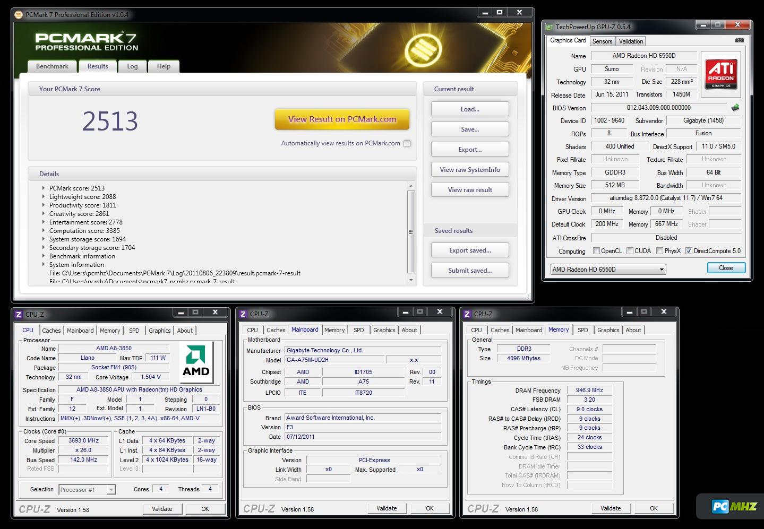Click the BIOS Version 012.043.009.000.000000 field
The width and height of the screenshot is (764, 529).
point(659,108)
